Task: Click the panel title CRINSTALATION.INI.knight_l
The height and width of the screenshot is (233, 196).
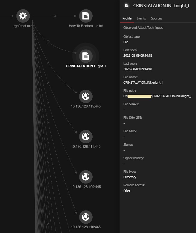Action: coord(161,5)
